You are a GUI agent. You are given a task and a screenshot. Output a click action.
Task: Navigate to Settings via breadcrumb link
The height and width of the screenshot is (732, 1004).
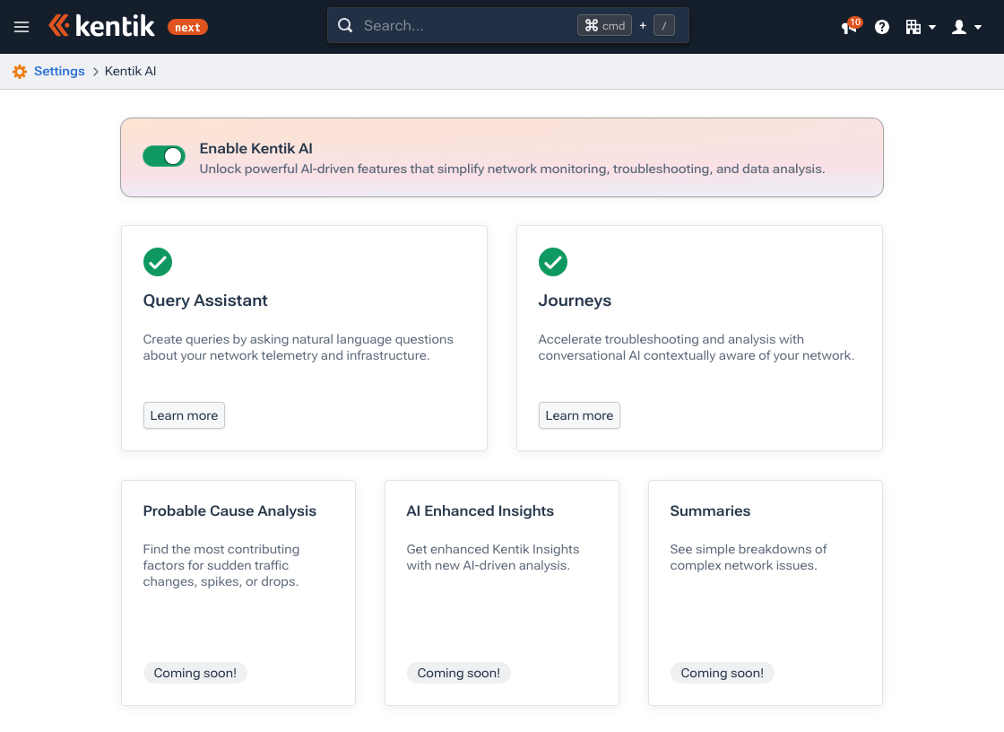[x=59, y=71]
